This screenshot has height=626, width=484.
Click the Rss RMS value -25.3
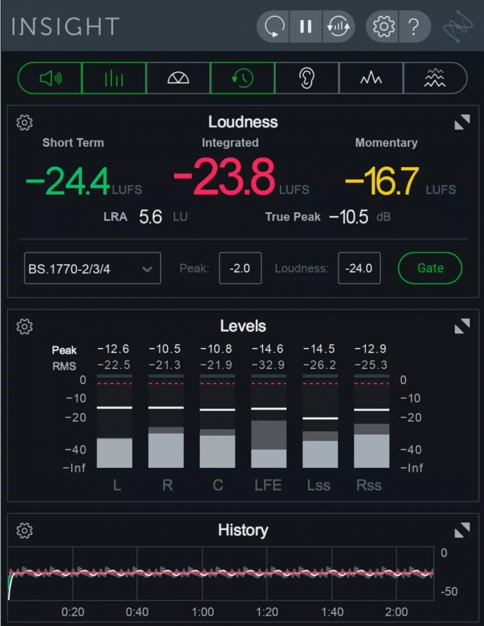[371, 365]
